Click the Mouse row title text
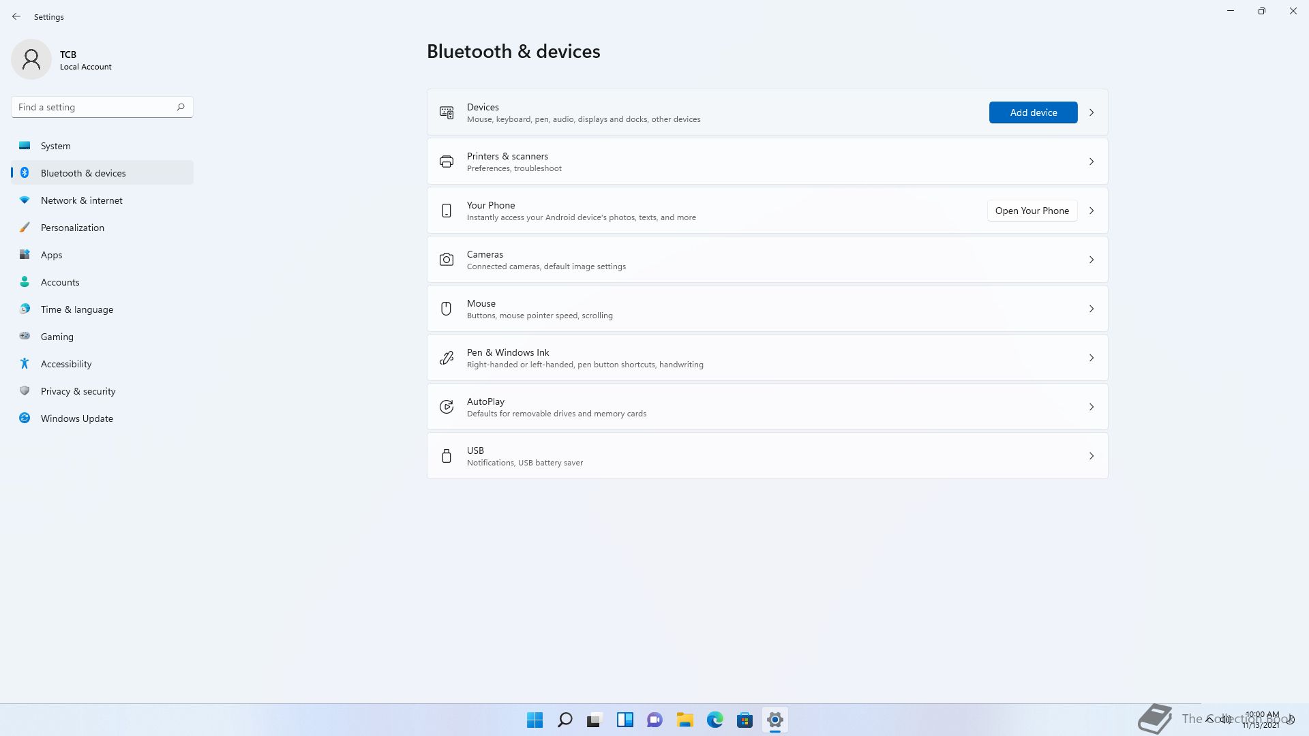This screenshot has width=1309, height=736. tap(481, 303)
